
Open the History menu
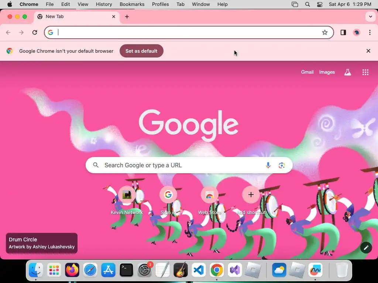(104, 4)
